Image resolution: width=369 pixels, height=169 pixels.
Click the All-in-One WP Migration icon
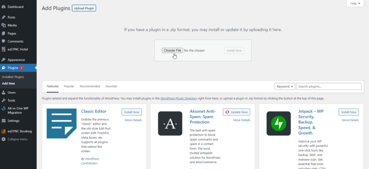[x=4, y=108]
